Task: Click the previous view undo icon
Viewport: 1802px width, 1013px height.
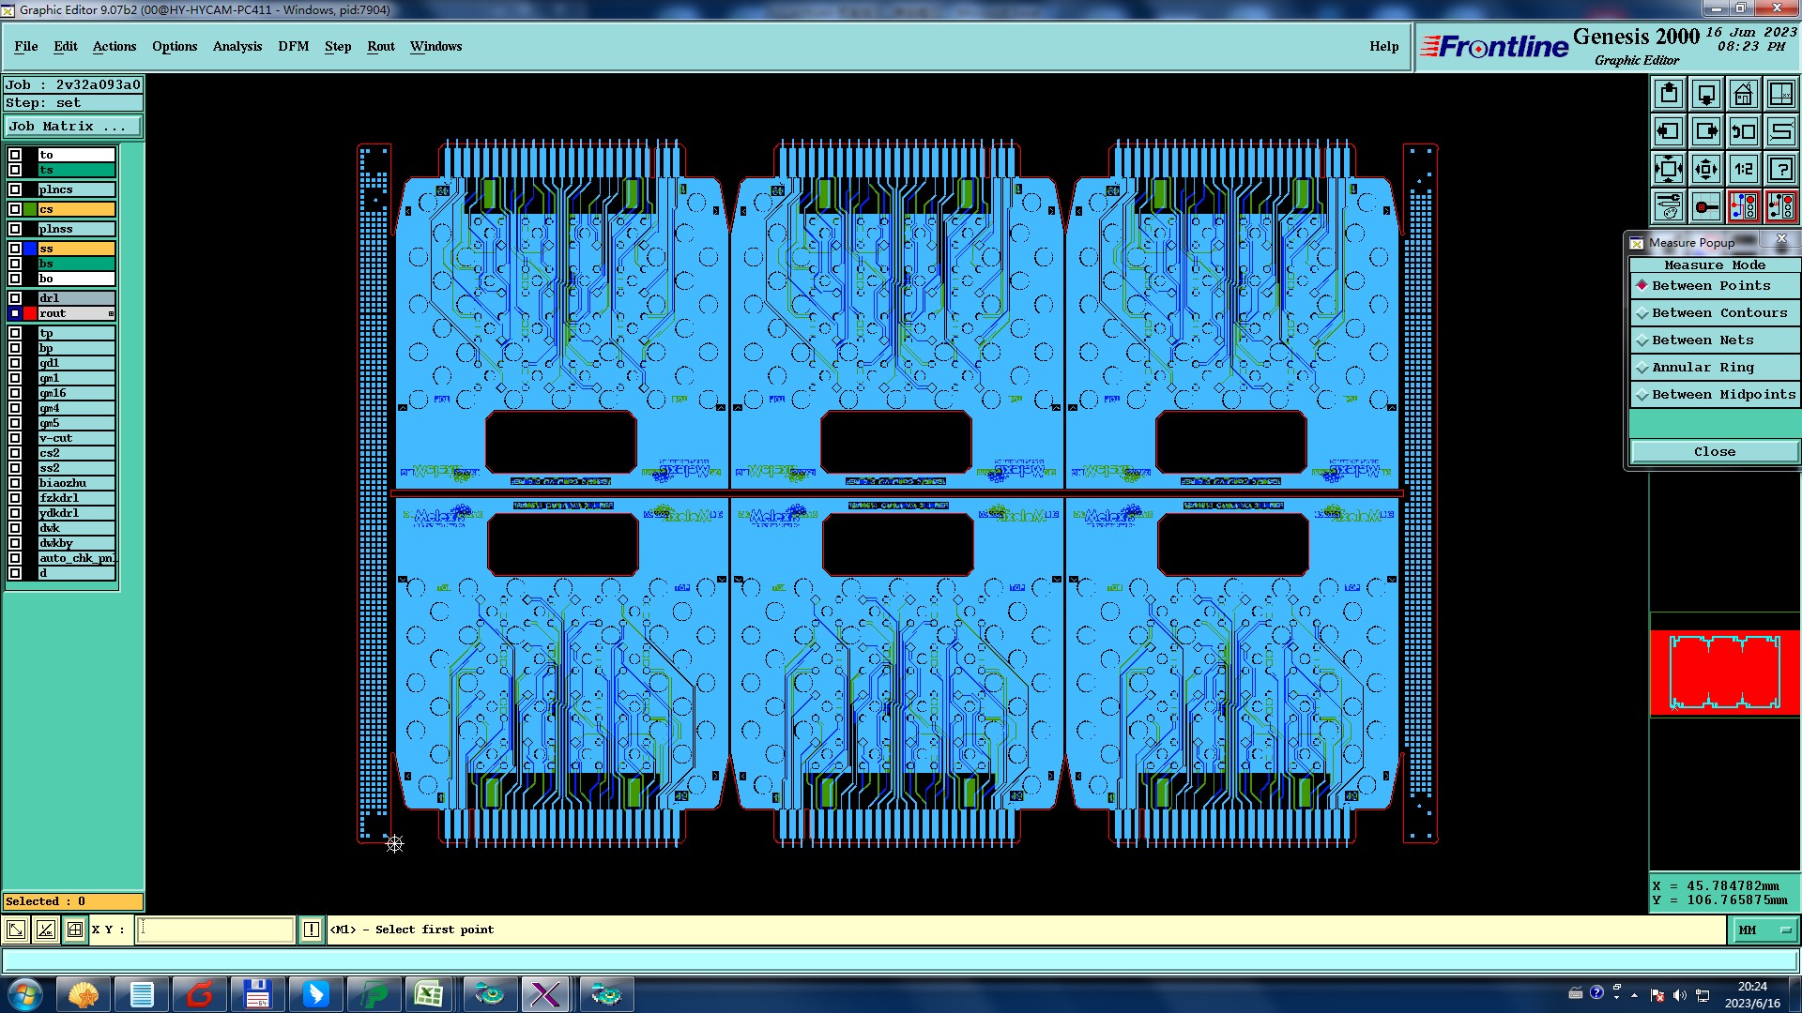Action: (1743, 131)
